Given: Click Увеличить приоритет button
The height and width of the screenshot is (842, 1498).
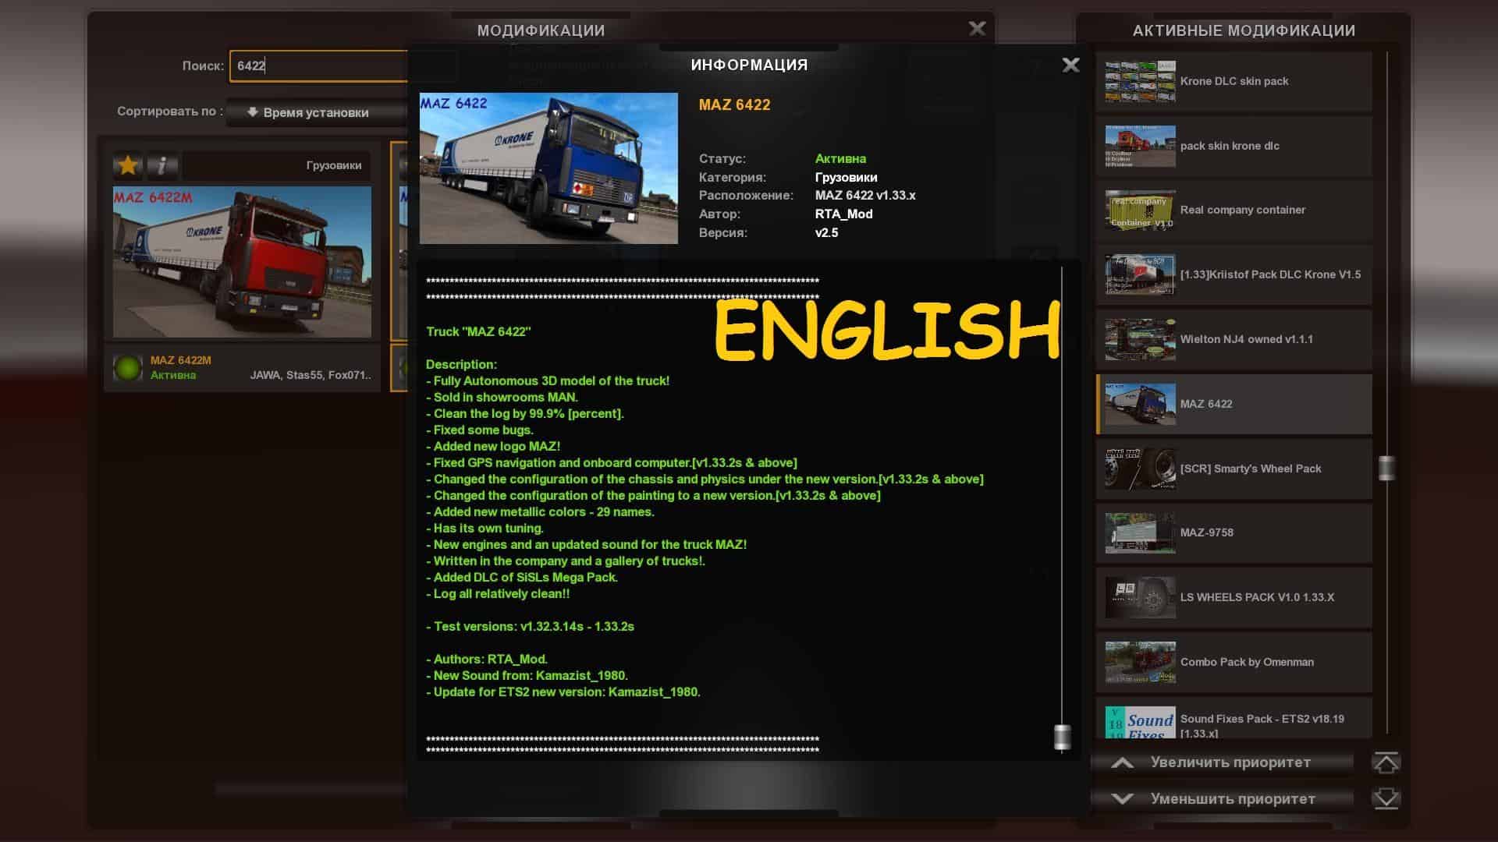Looking at the screenshot, I should click(1221, 762).
